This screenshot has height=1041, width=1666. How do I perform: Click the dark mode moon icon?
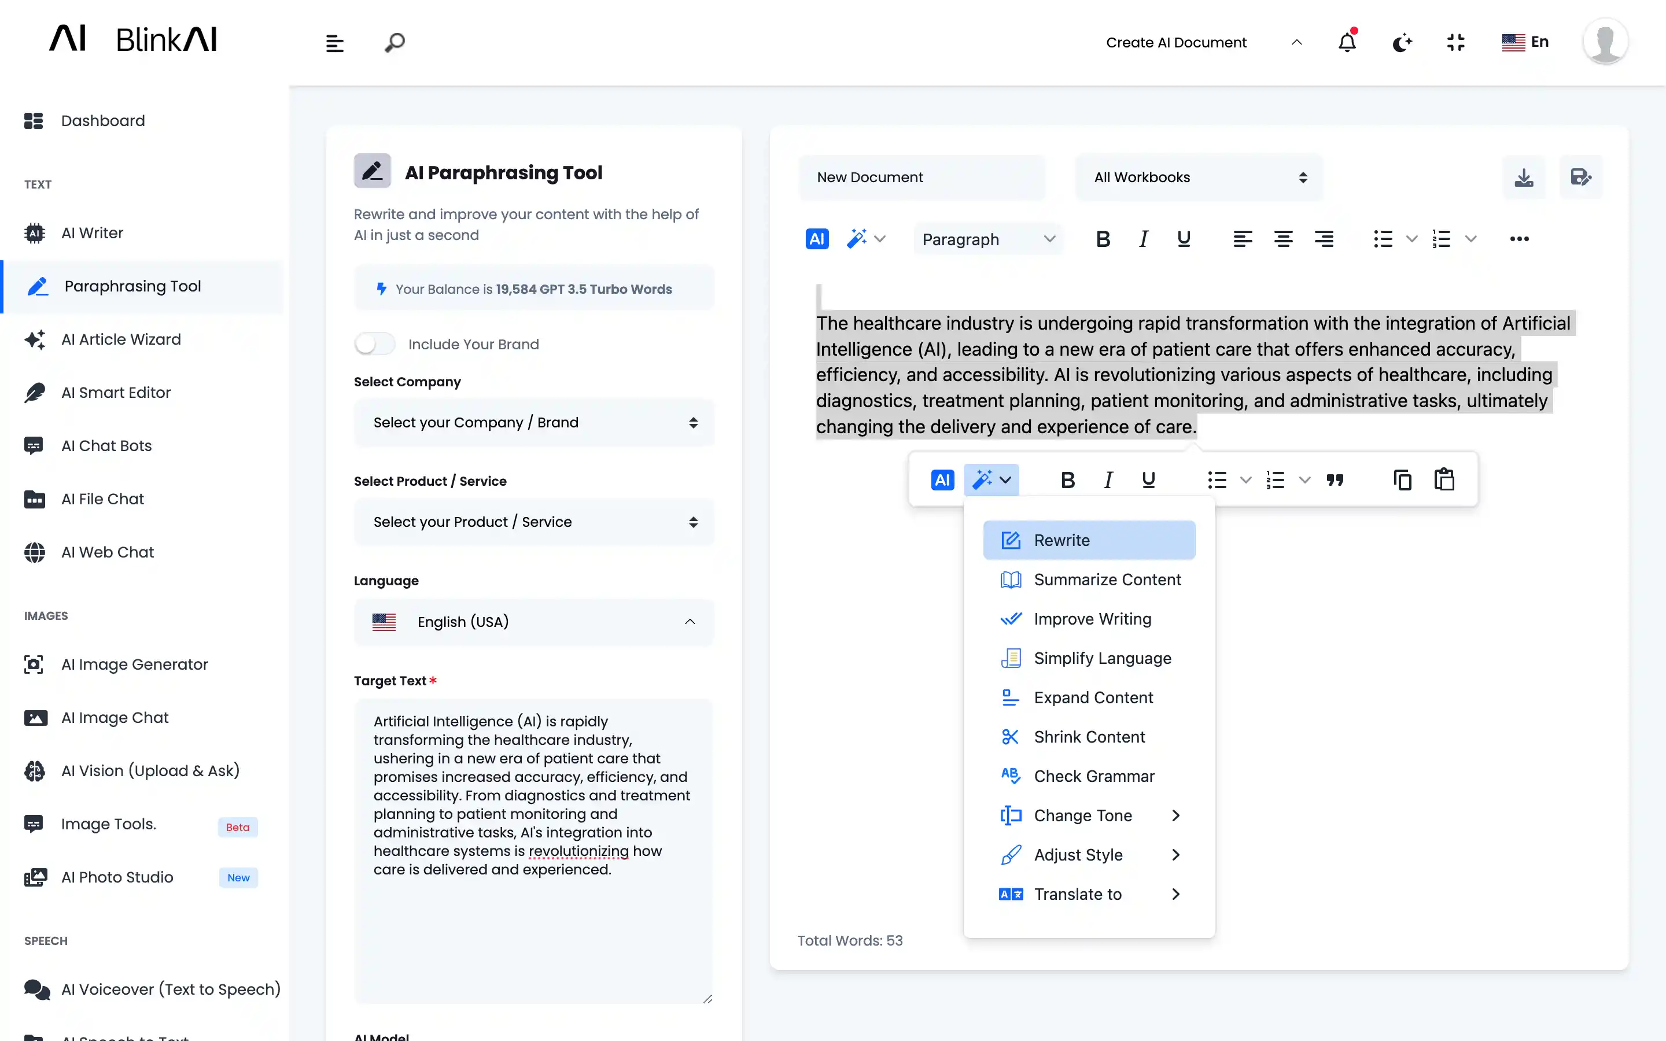pyautogui.click(x=1402, y=43)
